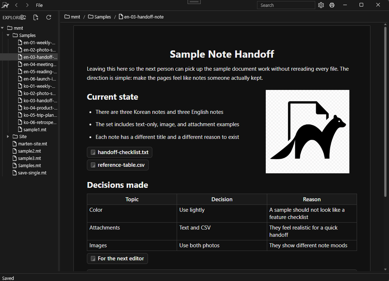Click the new file icon in Explorer

click(x=36, y=17)
